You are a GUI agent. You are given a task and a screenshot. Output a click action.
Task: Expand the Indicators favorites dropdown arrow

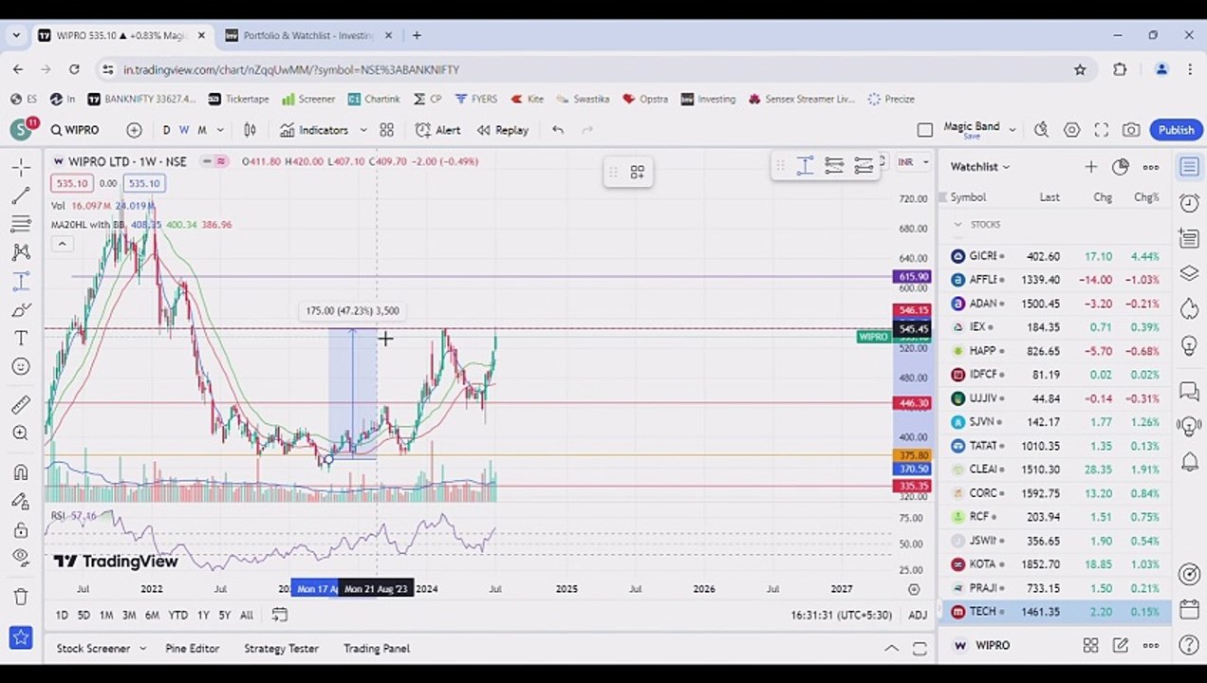click(362, 130)
